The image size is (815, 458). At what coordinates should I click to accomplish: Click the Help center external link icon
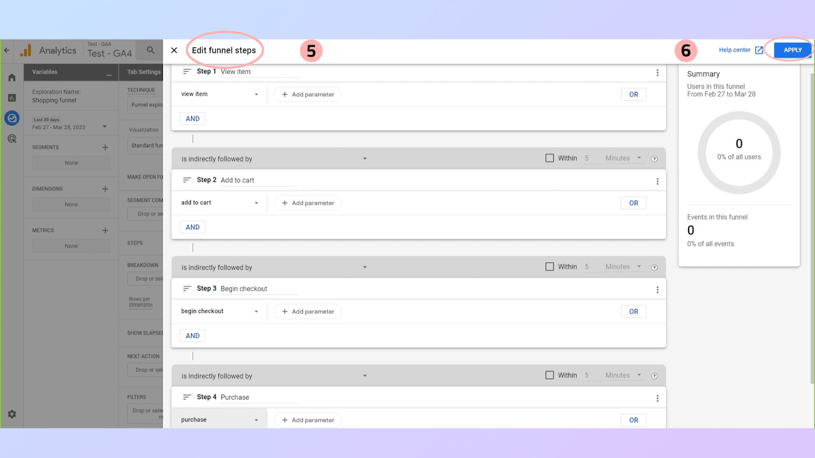[x=759, y=50]
